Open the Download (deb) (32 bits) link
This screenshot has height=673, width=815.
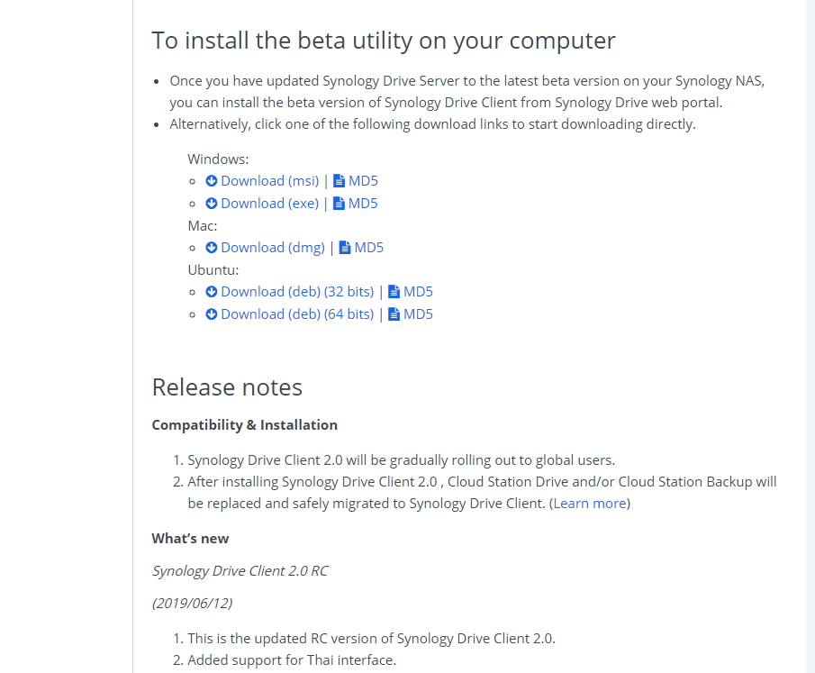click(297, 291)
